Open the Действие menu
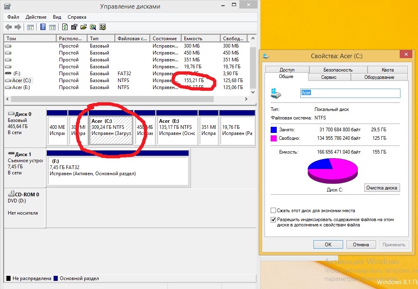Image resolution: width=418 pixels, height=289 pixels. 36,17
